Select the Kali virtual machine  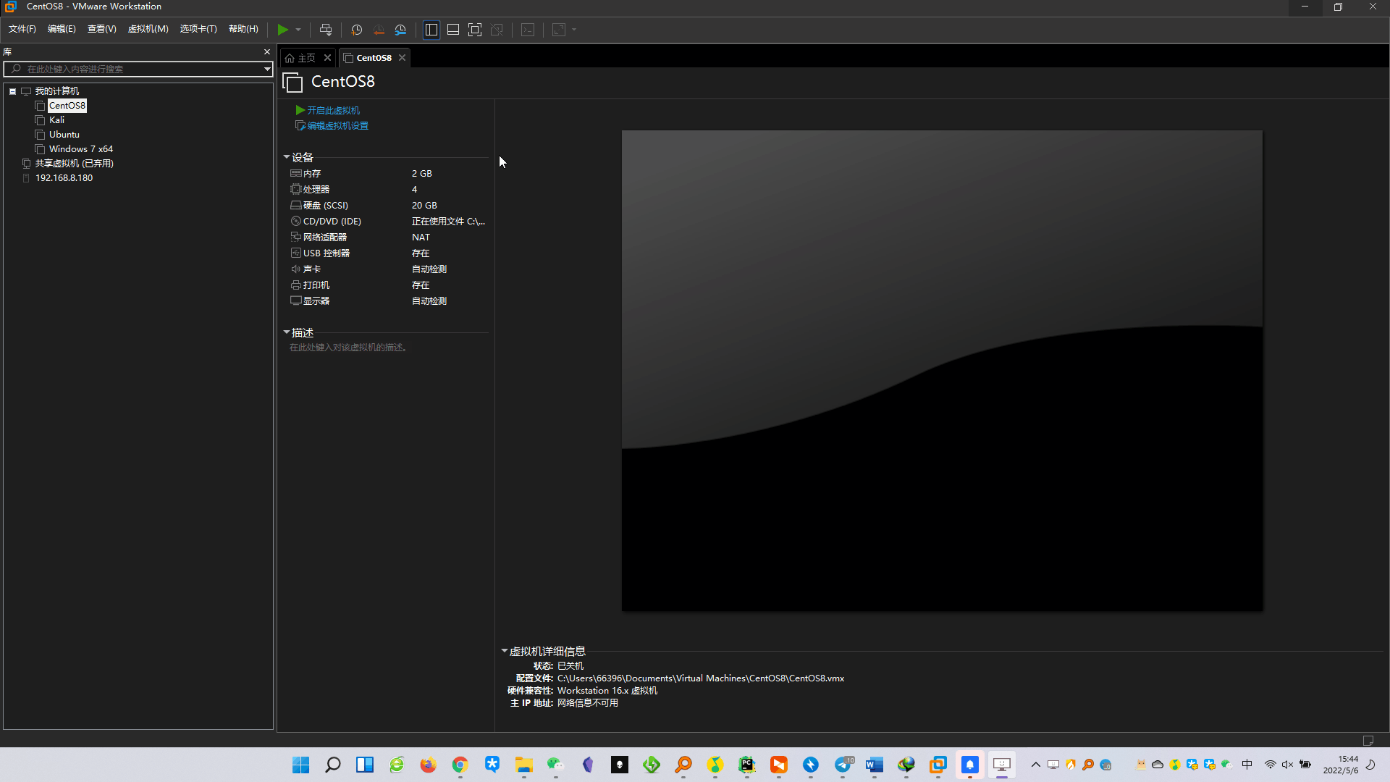coord(56,120)
